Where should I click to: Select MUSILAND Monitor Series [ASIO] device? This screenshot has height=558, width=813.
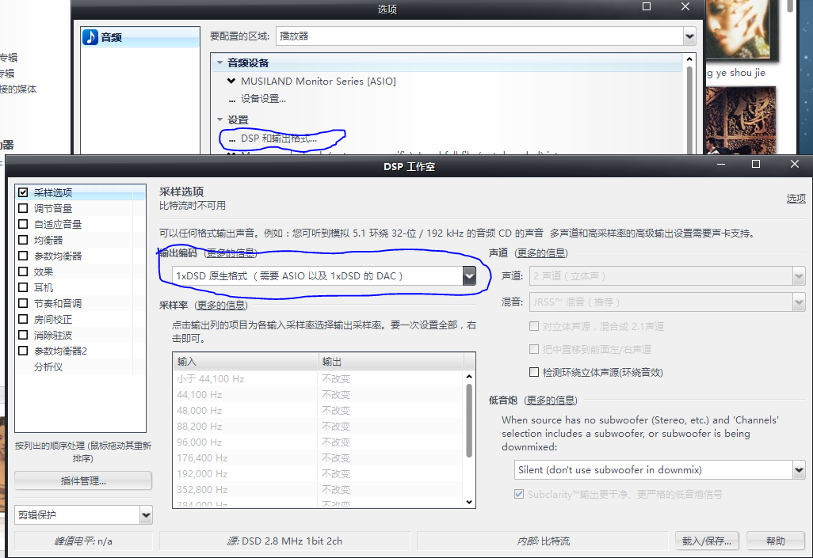point(318,81)
